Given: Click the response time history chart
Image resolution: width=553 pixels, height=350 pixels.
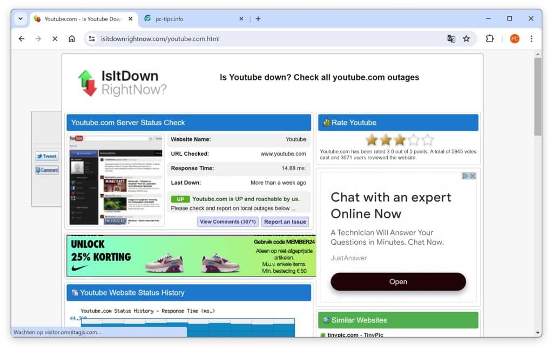Looking at the screenshot, I should (187, 327).
